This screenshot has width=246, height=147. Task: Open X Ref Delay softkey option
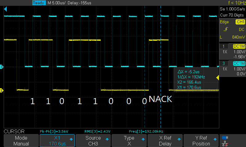pos(165,141)
